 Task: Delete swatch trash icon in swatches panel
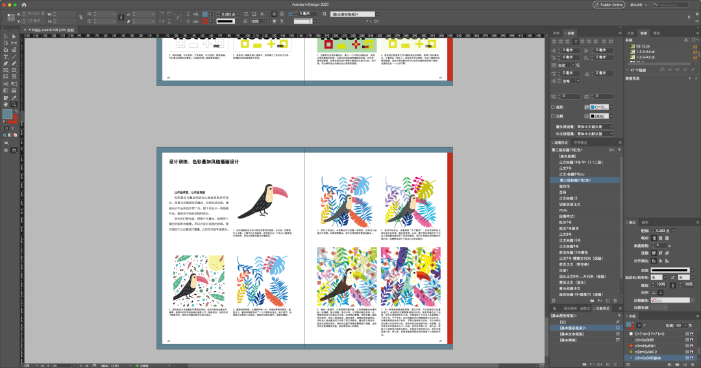click(x=694, y=364)
